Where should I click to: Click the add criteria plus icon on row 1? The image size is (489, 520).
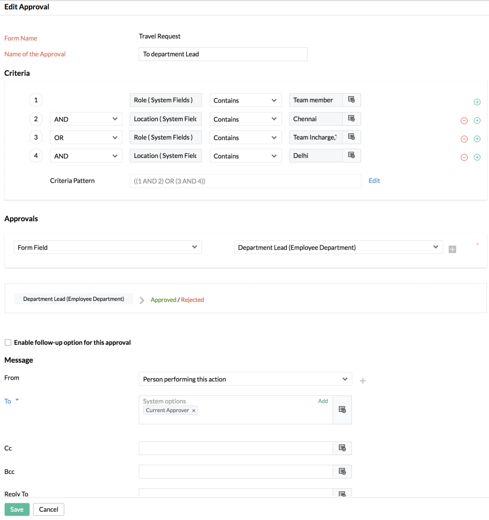(477, 102)
